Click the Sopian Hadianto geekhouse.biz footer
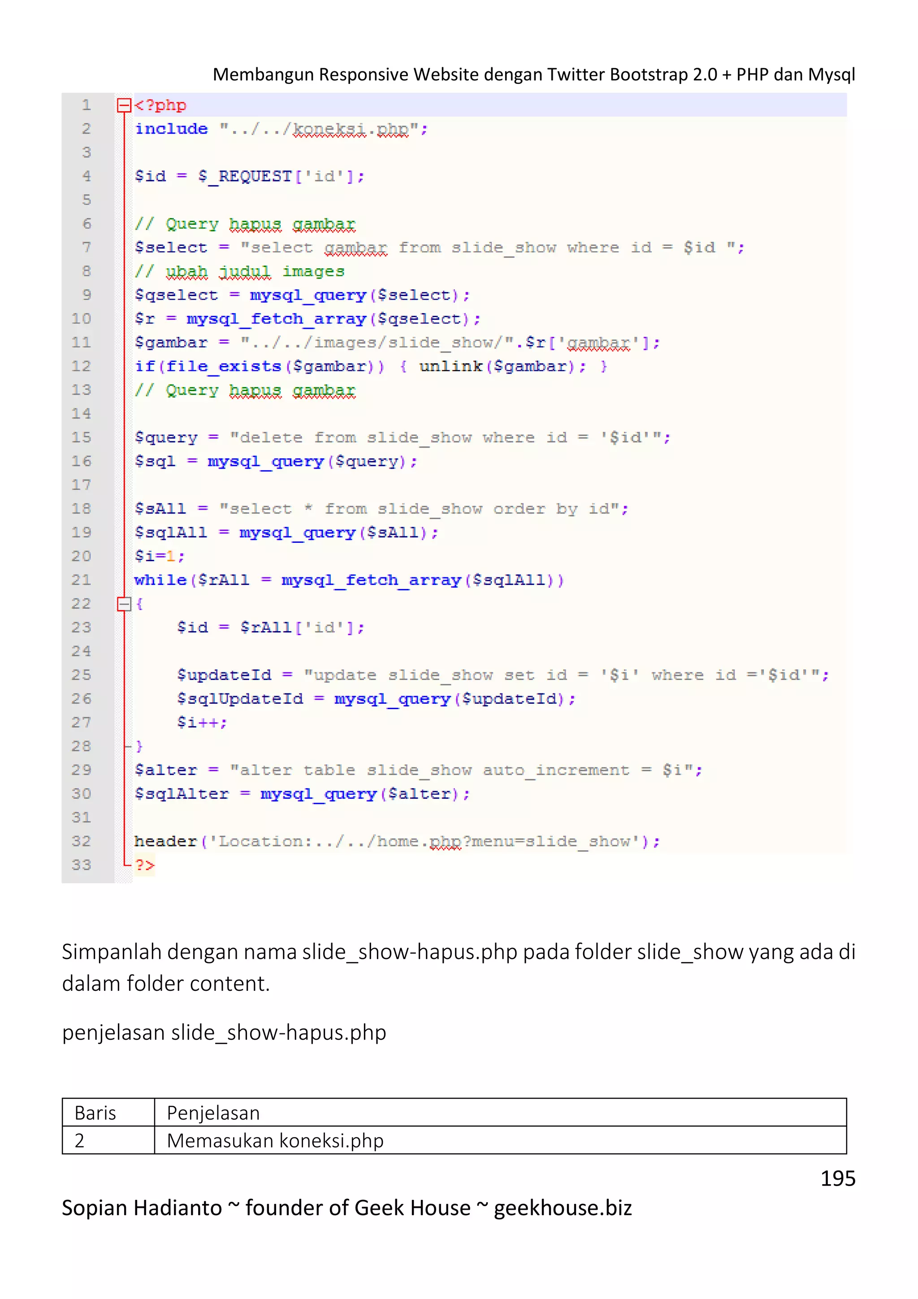Viewport: 918px width, 1299px height. point(346,1208)
